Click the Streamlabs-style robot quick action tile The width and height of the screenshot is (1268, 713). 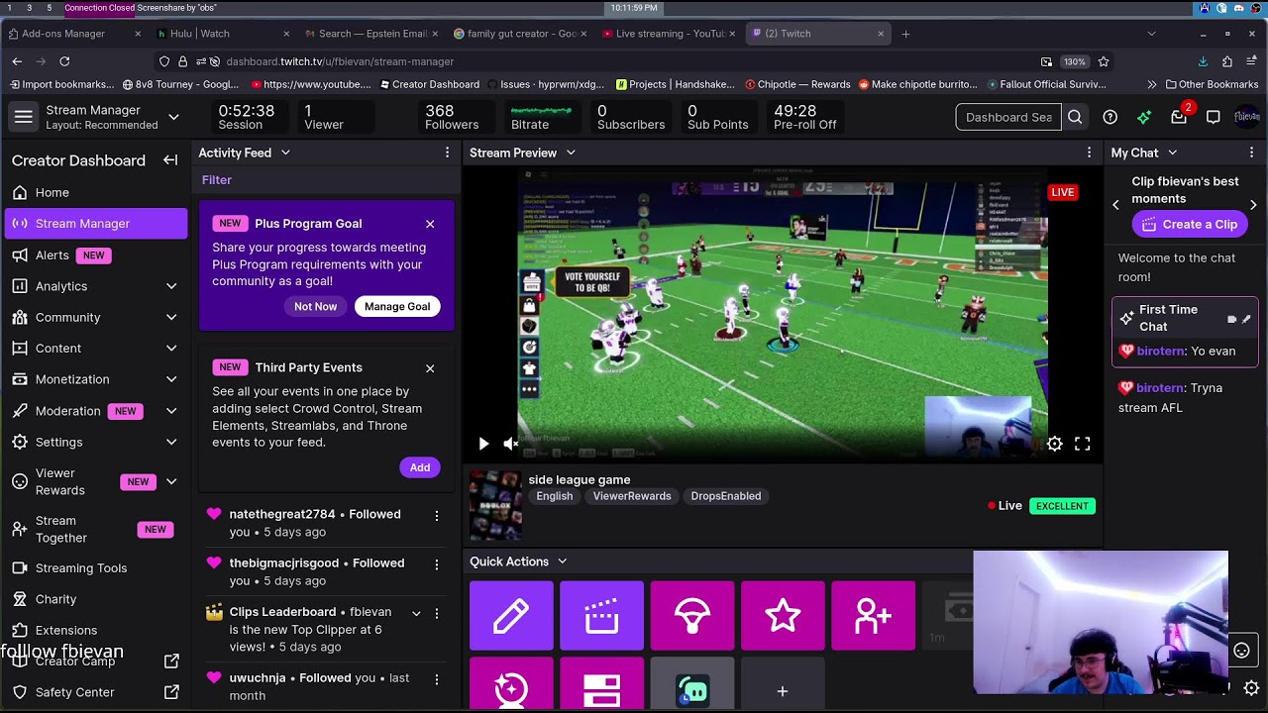coord(692,684)
